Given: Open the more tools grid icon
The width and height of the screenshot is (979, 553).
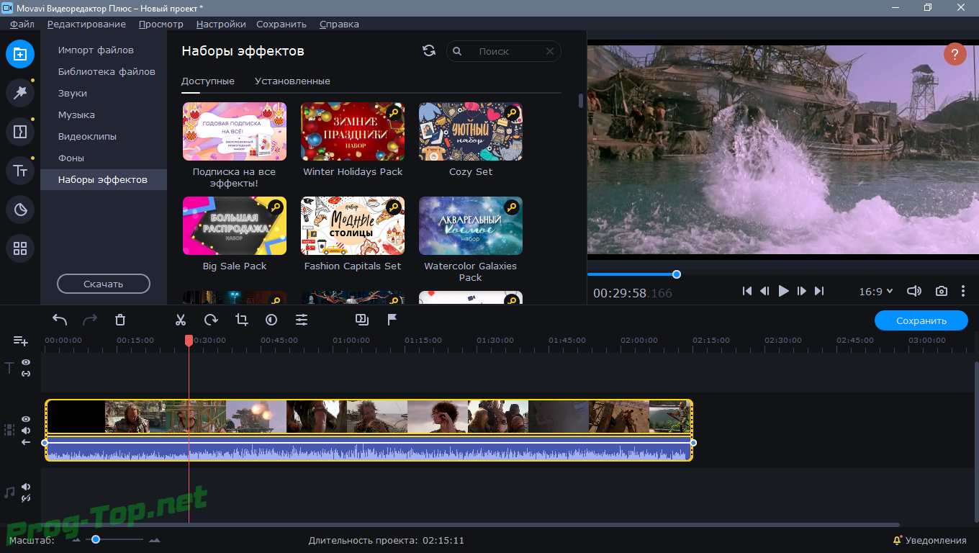Looking at the screenshot, I should click(x=20, y=248).
